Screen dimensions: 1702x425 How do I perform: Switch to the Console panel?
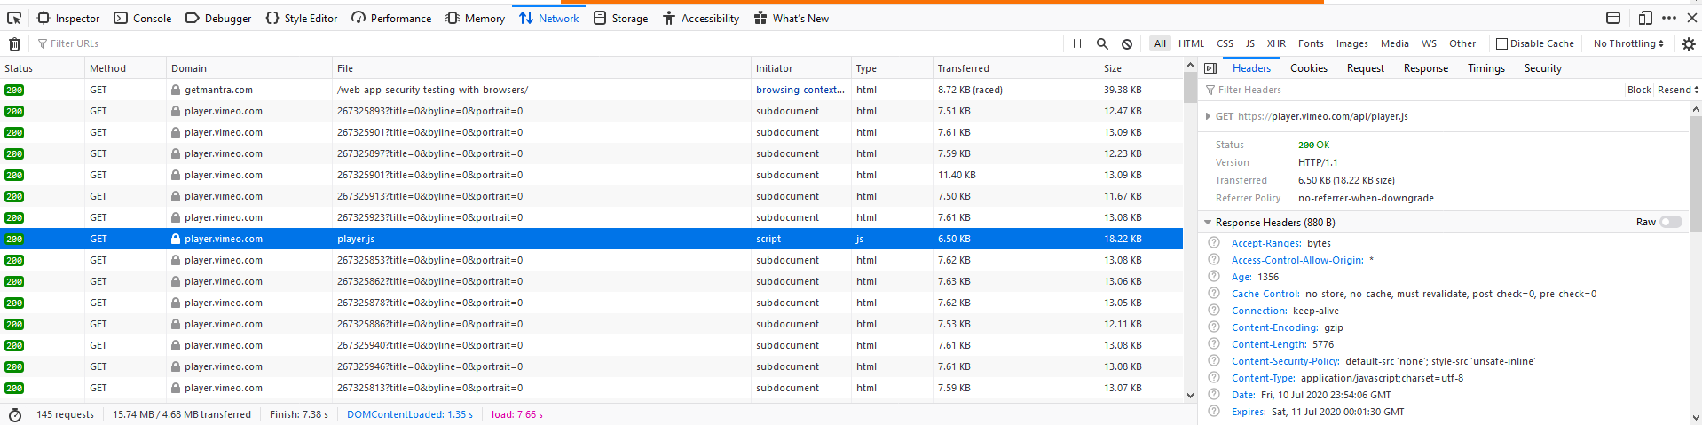(143, 18)
